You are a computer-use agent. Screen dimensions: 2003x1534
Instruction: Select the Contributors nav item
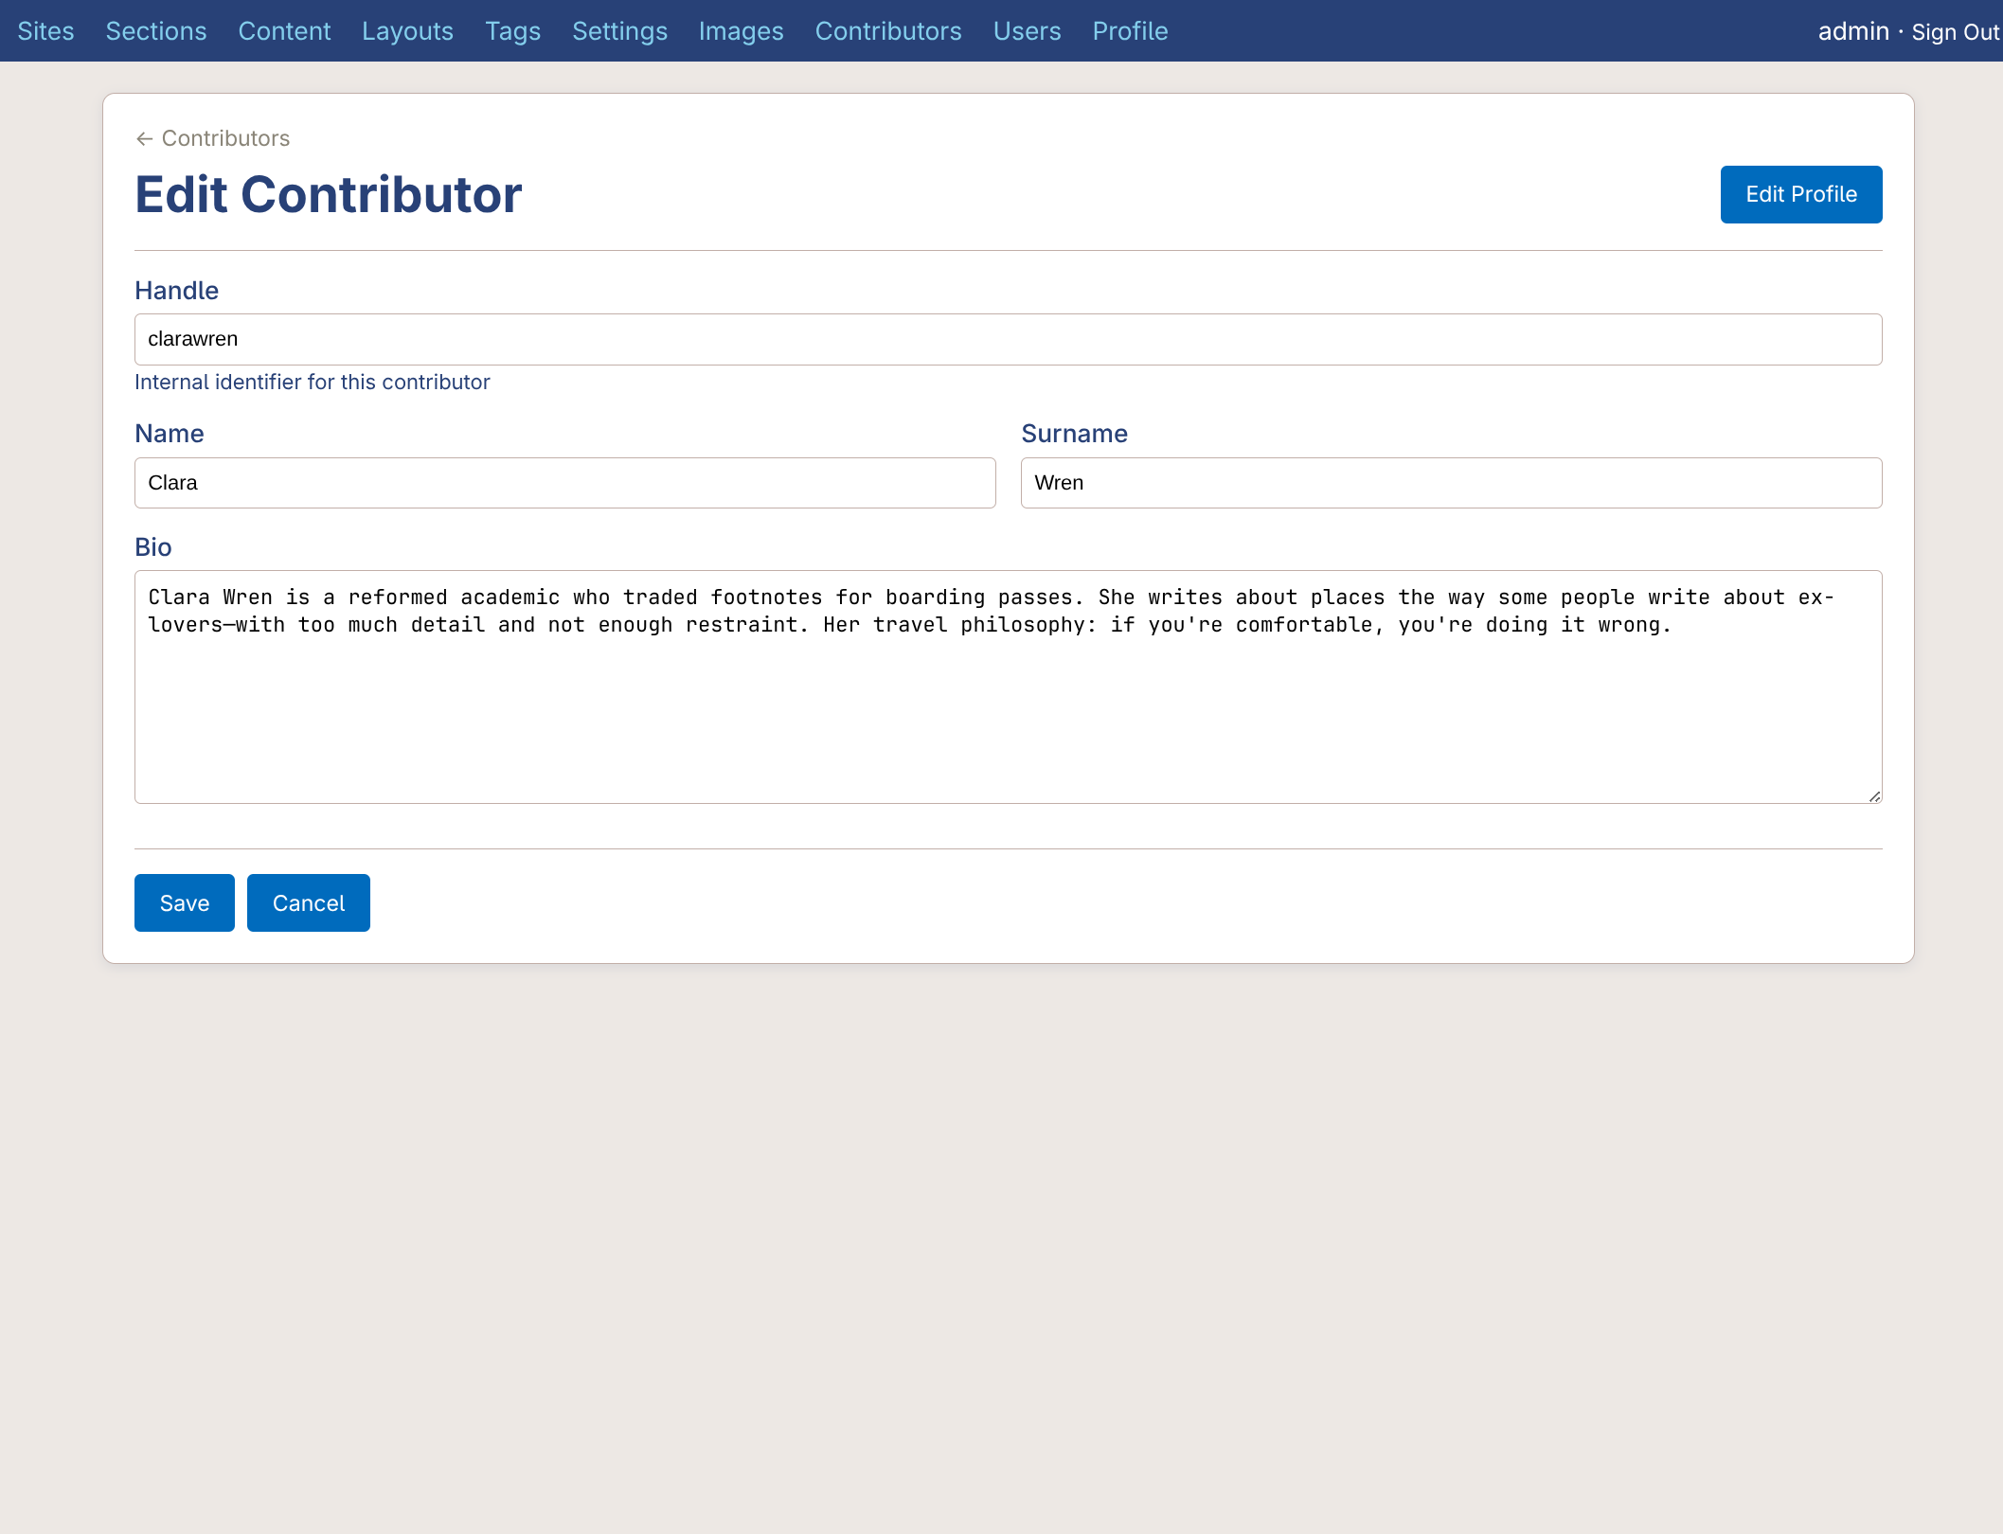point(887,30)
